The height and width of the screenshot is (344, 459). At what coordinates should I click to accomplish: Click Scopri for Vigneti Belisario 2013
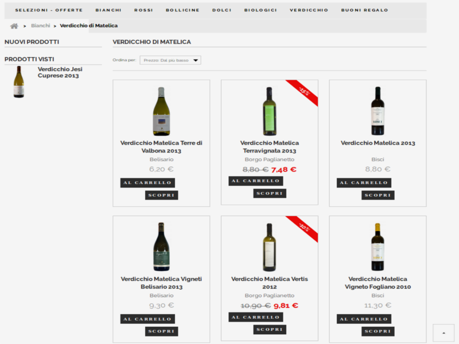(x=162, y=331)
